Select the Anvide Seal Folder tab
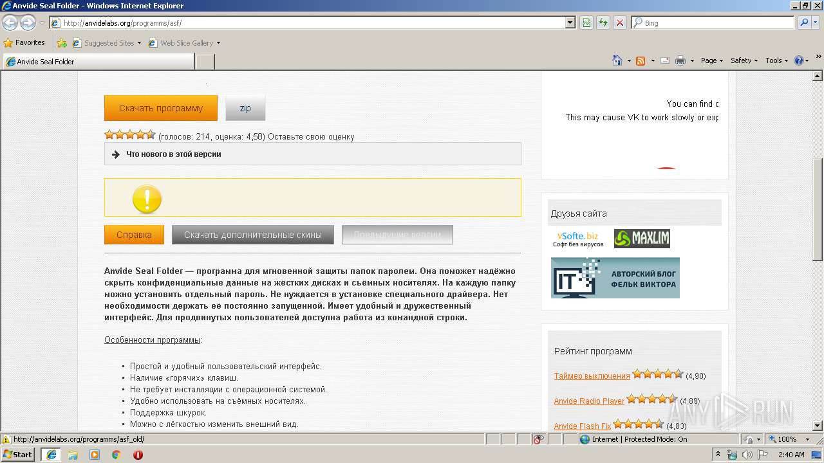The image size is (824, 463). (x=98, y=62)
